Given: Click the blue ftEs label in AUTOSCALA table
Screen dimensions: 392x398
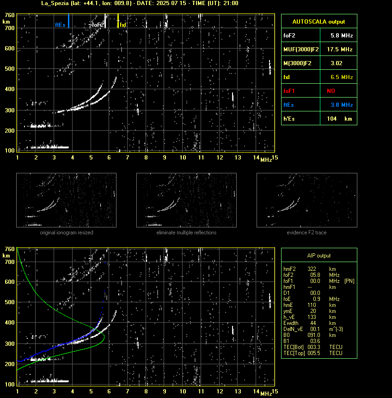Looking at the screenshot, I should pos(288,105).
